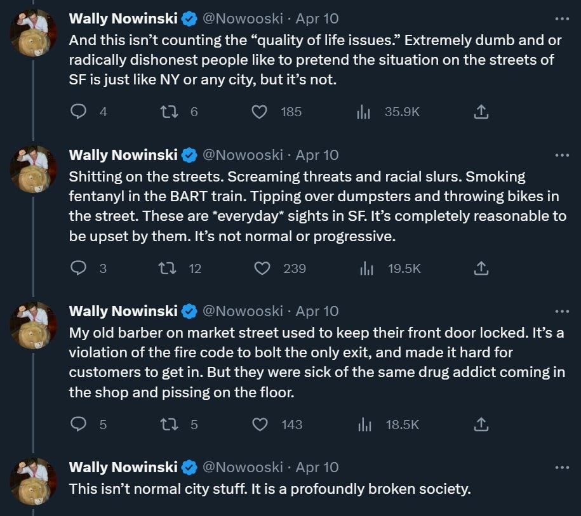Viewport: 581px width, 516px height.
Task: Like the tweet with 185 likes
Action: pyautogui.click(x=259, y=112)
